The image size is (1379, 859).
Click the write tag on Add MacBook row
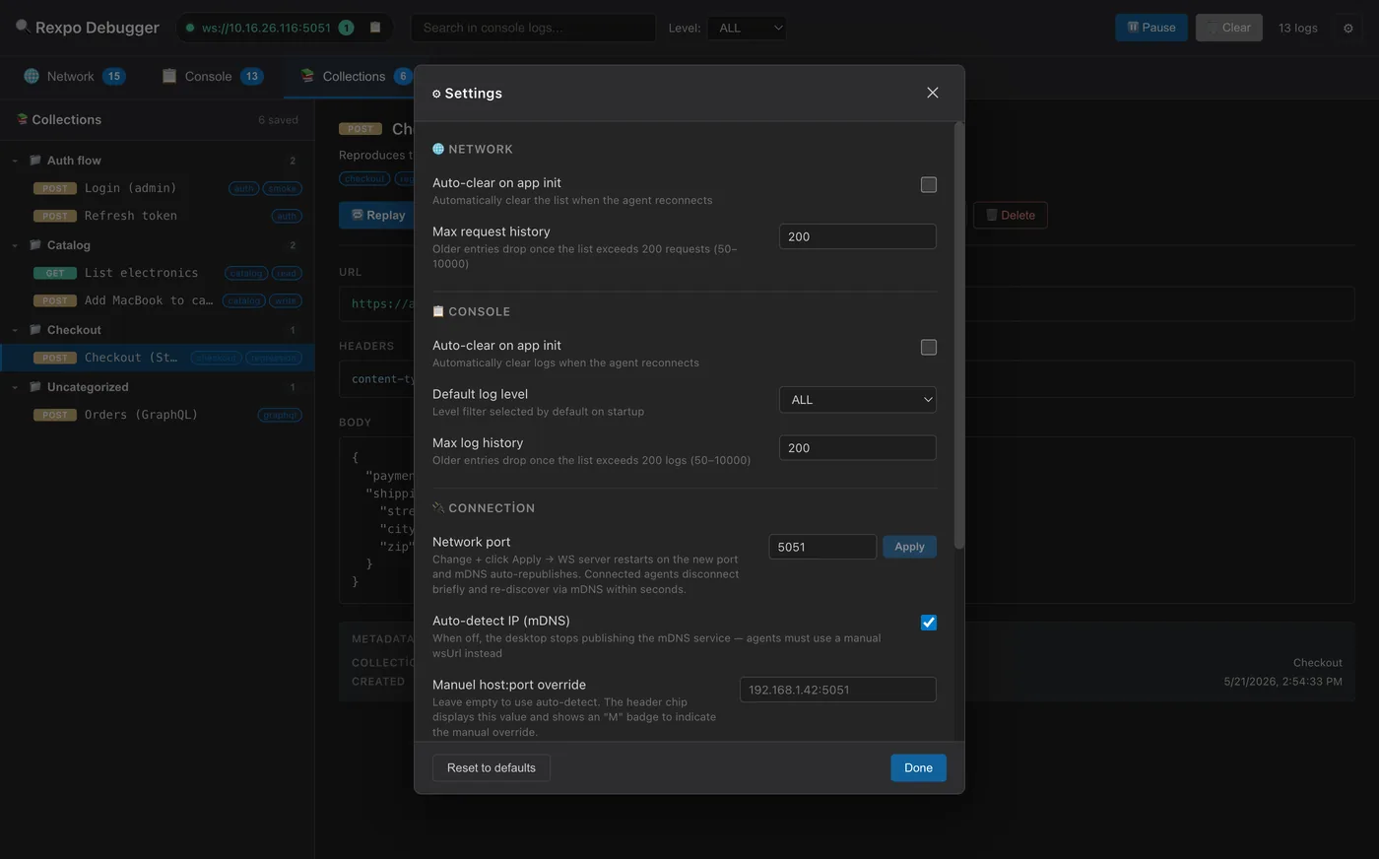(x=286, y=300)
